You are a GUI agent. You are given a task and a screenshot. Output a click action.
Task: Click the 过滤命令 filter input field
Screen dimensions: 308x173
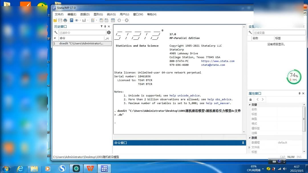pyautogui.click(x=83, y=32)
